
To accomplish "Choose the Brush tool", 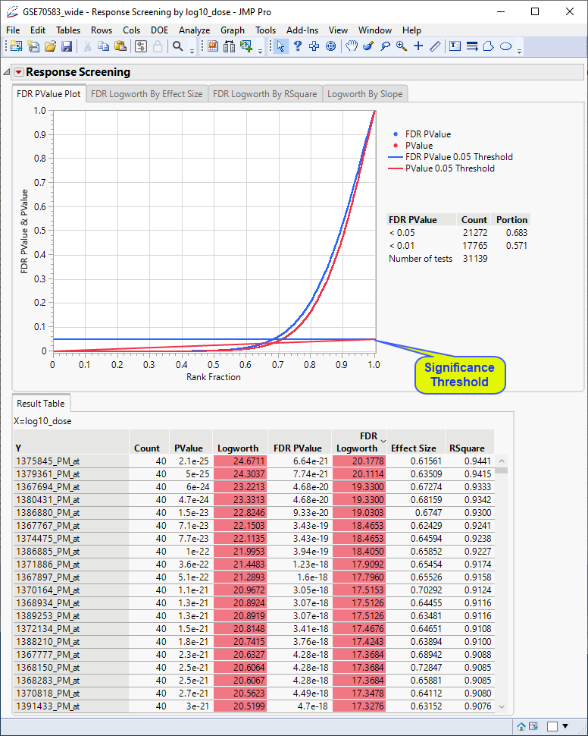I will [x=368, y=46].
